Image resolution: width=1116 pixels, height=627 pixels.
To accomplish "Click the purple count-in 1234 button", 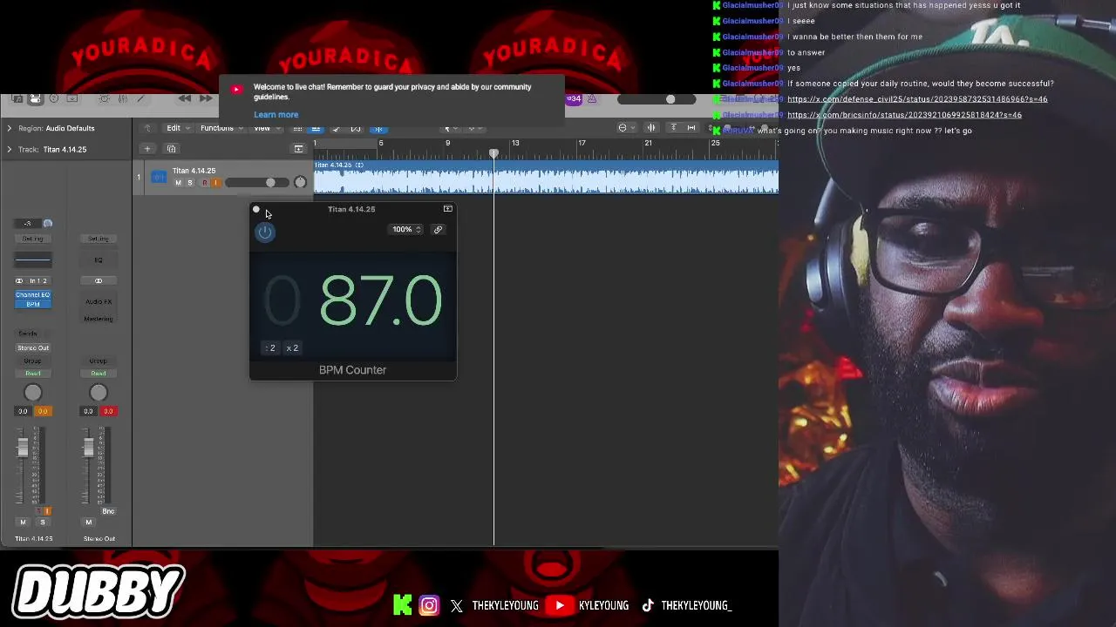I will coord(575,98).
